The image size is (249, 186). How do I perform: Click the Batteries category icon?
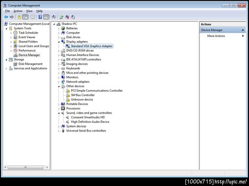click(x=63, y=28)
